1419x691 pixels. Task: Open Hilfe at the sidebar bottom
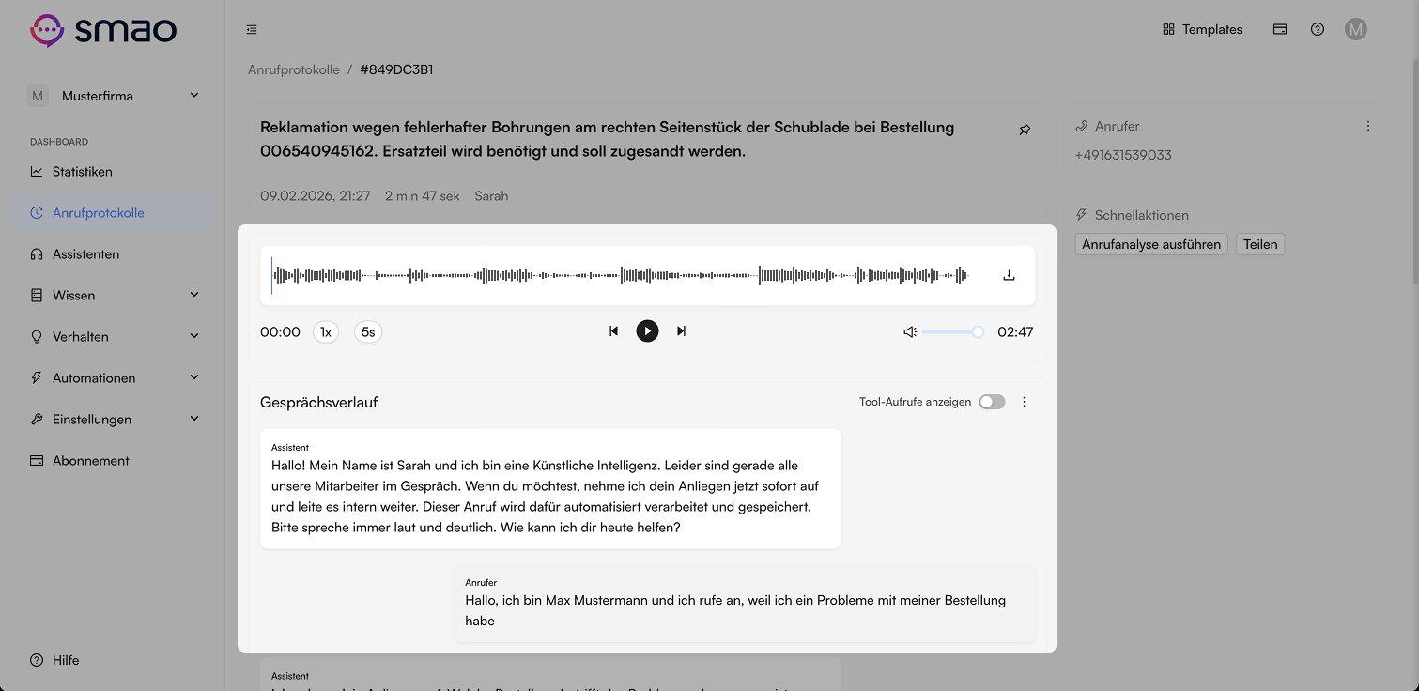[x=54, y=660]
